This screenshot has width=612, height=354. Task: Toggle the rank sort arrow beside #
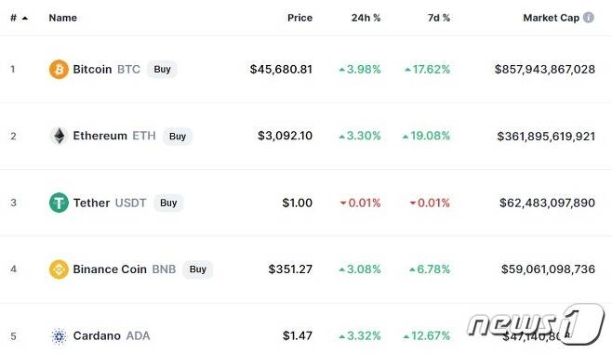pos(25,18)
